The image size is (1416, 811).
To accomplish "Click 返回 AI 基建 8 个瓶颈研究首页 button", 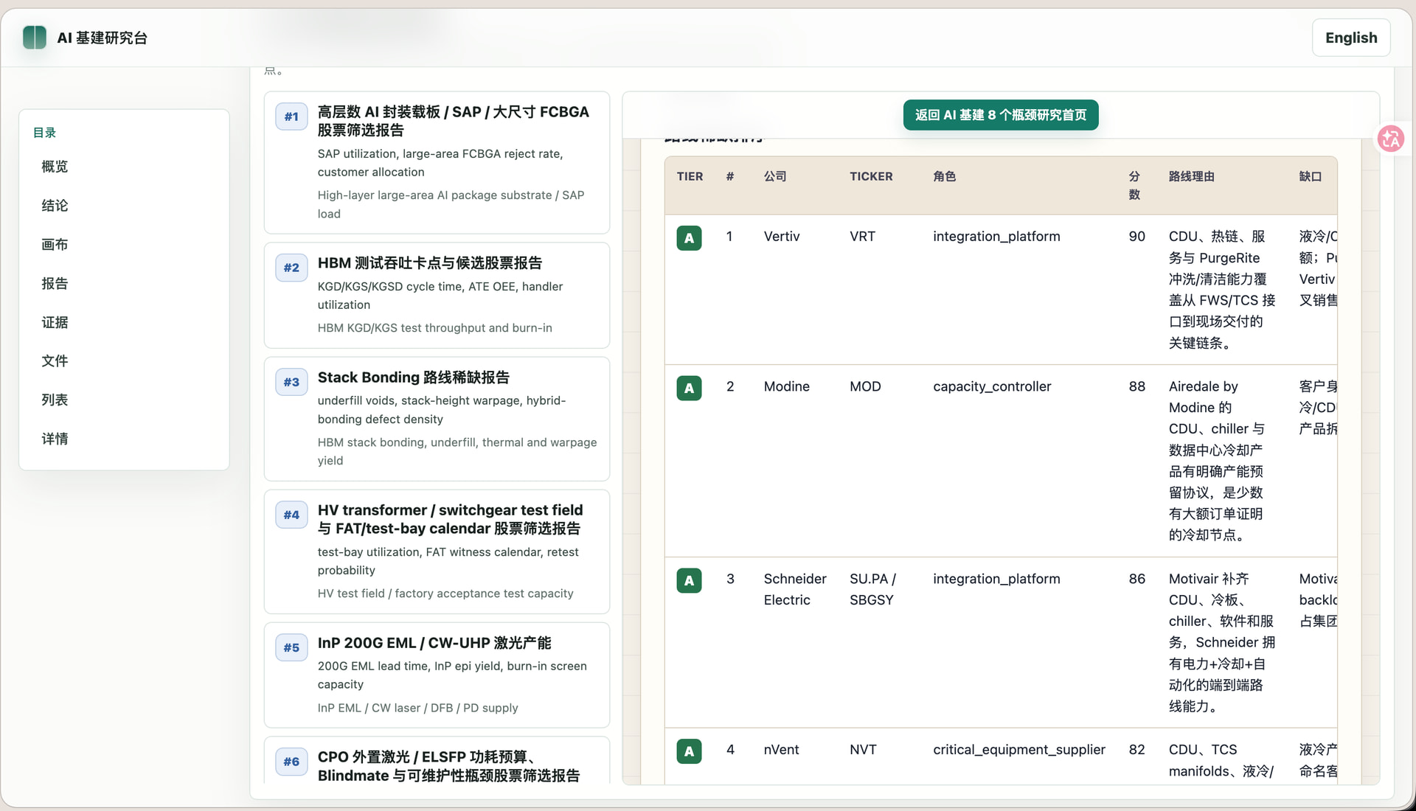I will [x=1001, y=115].
